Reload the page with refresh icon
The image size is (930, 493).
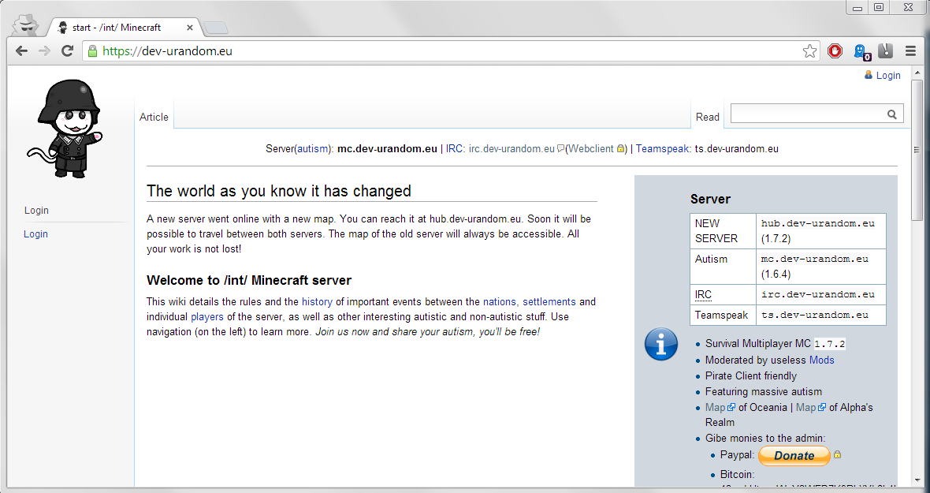[x=68, y=51]
